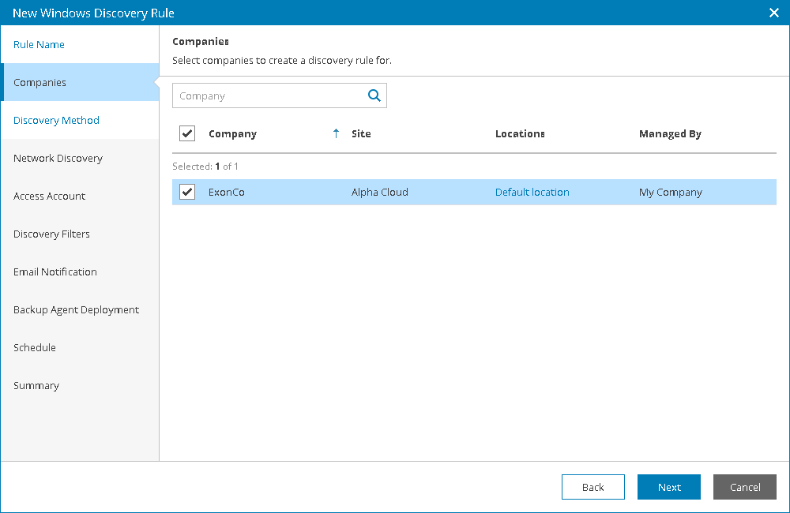Sort by the Site column header
The height and width of the screenshot is (513, 790).
click(361, 134)
